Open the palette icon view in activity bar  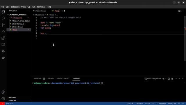click(3, 51)
